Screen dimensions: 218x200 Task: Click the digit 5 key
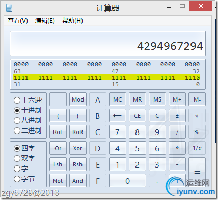pos(138,148)
